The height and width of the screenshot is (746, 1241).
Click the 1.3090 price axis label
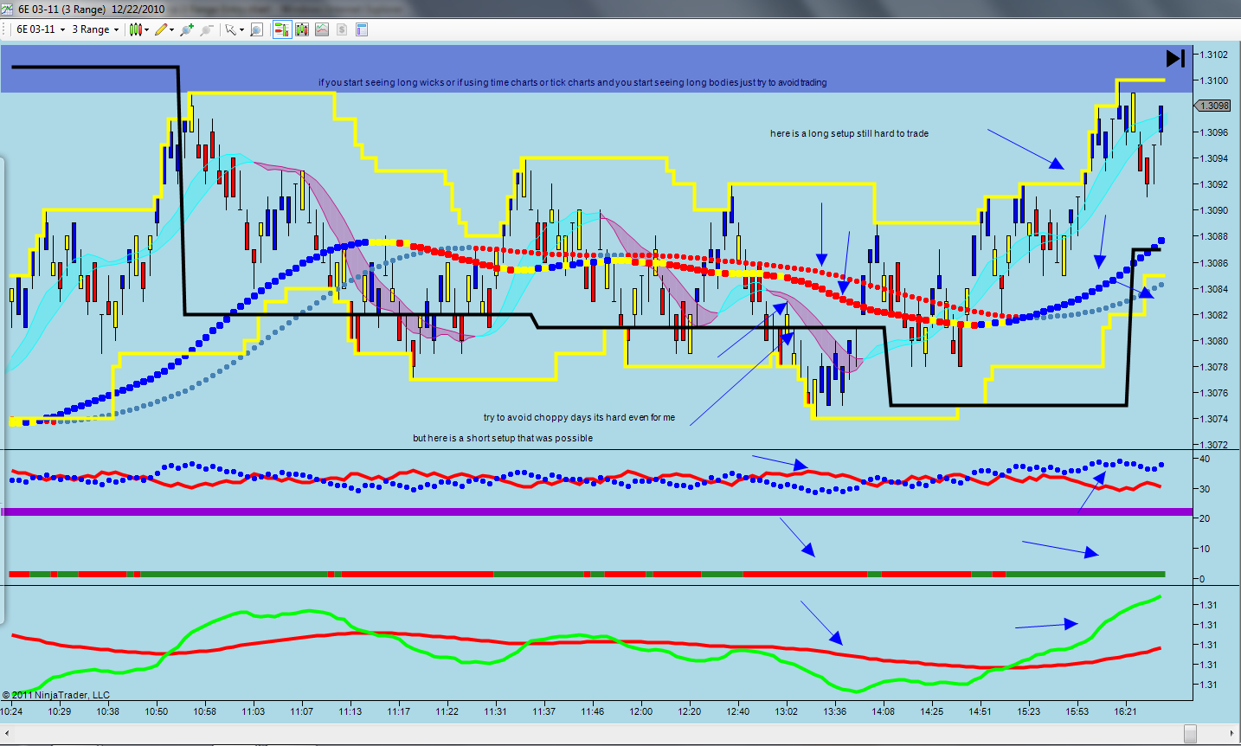[x=1213, y=210]
